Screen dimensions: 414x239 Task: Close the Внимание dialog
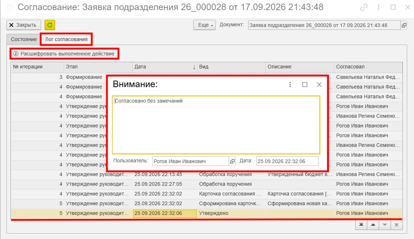[x=319, y=84]
